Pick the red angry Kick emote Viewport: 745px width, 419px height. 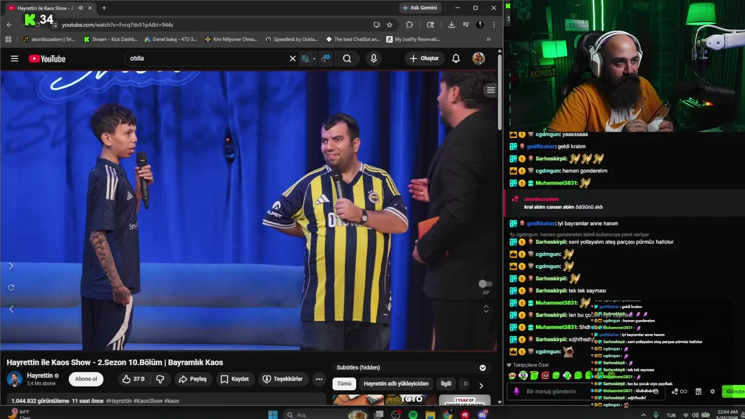point(545,376)
